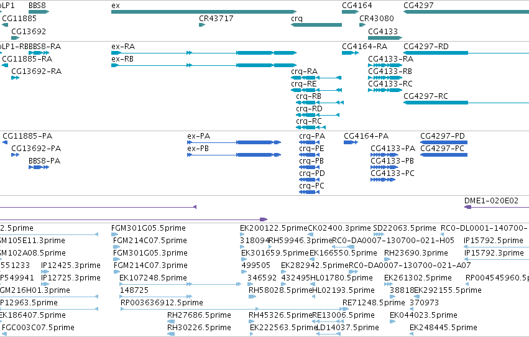Select the EK044023.5prime EST
This screenshot has height=337, width=529.
coord(393,321)
